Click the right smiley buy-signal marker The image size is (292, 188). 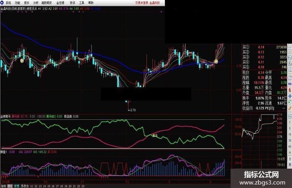[216, 61]
